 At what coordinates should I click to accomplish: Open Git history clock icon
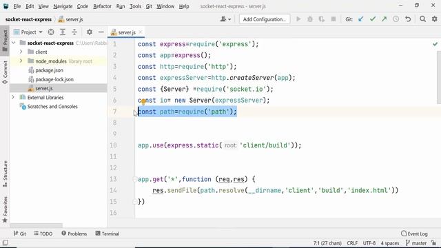(396, 19)
